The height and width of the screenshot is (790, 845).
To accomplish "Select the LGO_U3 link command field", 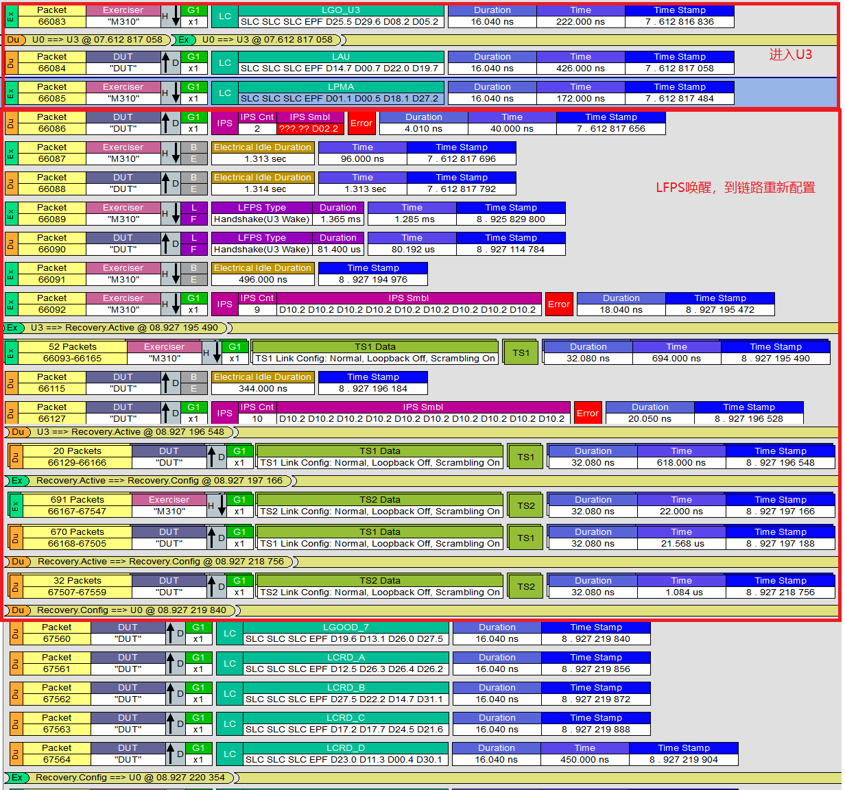I will pyautogui.click(x=341, y=16).
